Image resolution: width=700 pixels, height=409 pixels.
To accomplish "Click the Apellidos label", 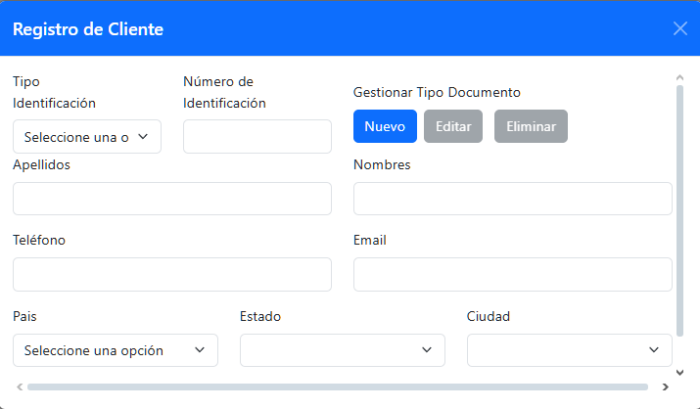I will [x=41, y=164].
